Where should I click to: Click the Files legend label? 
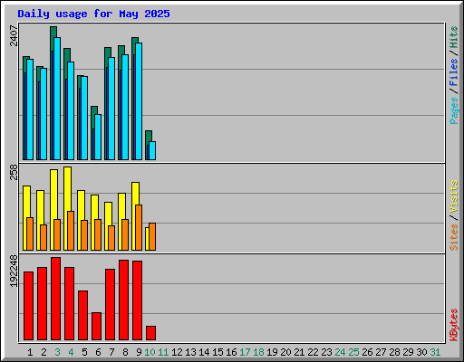453,71
